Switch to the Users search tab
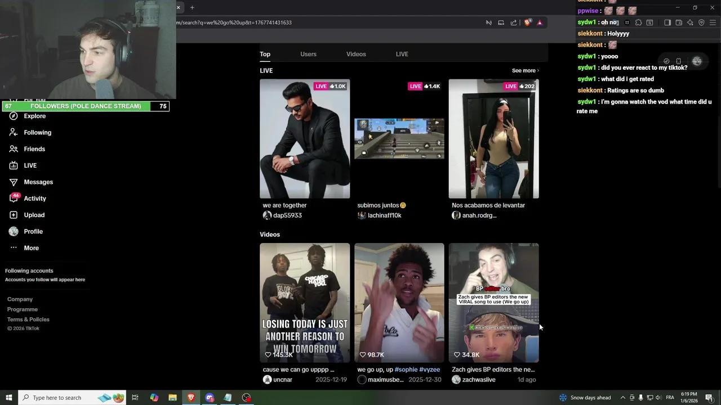 coord(308,54)
